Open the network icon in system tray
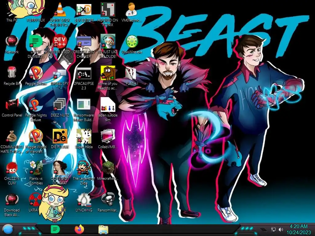315x236 pixels. 273,229
